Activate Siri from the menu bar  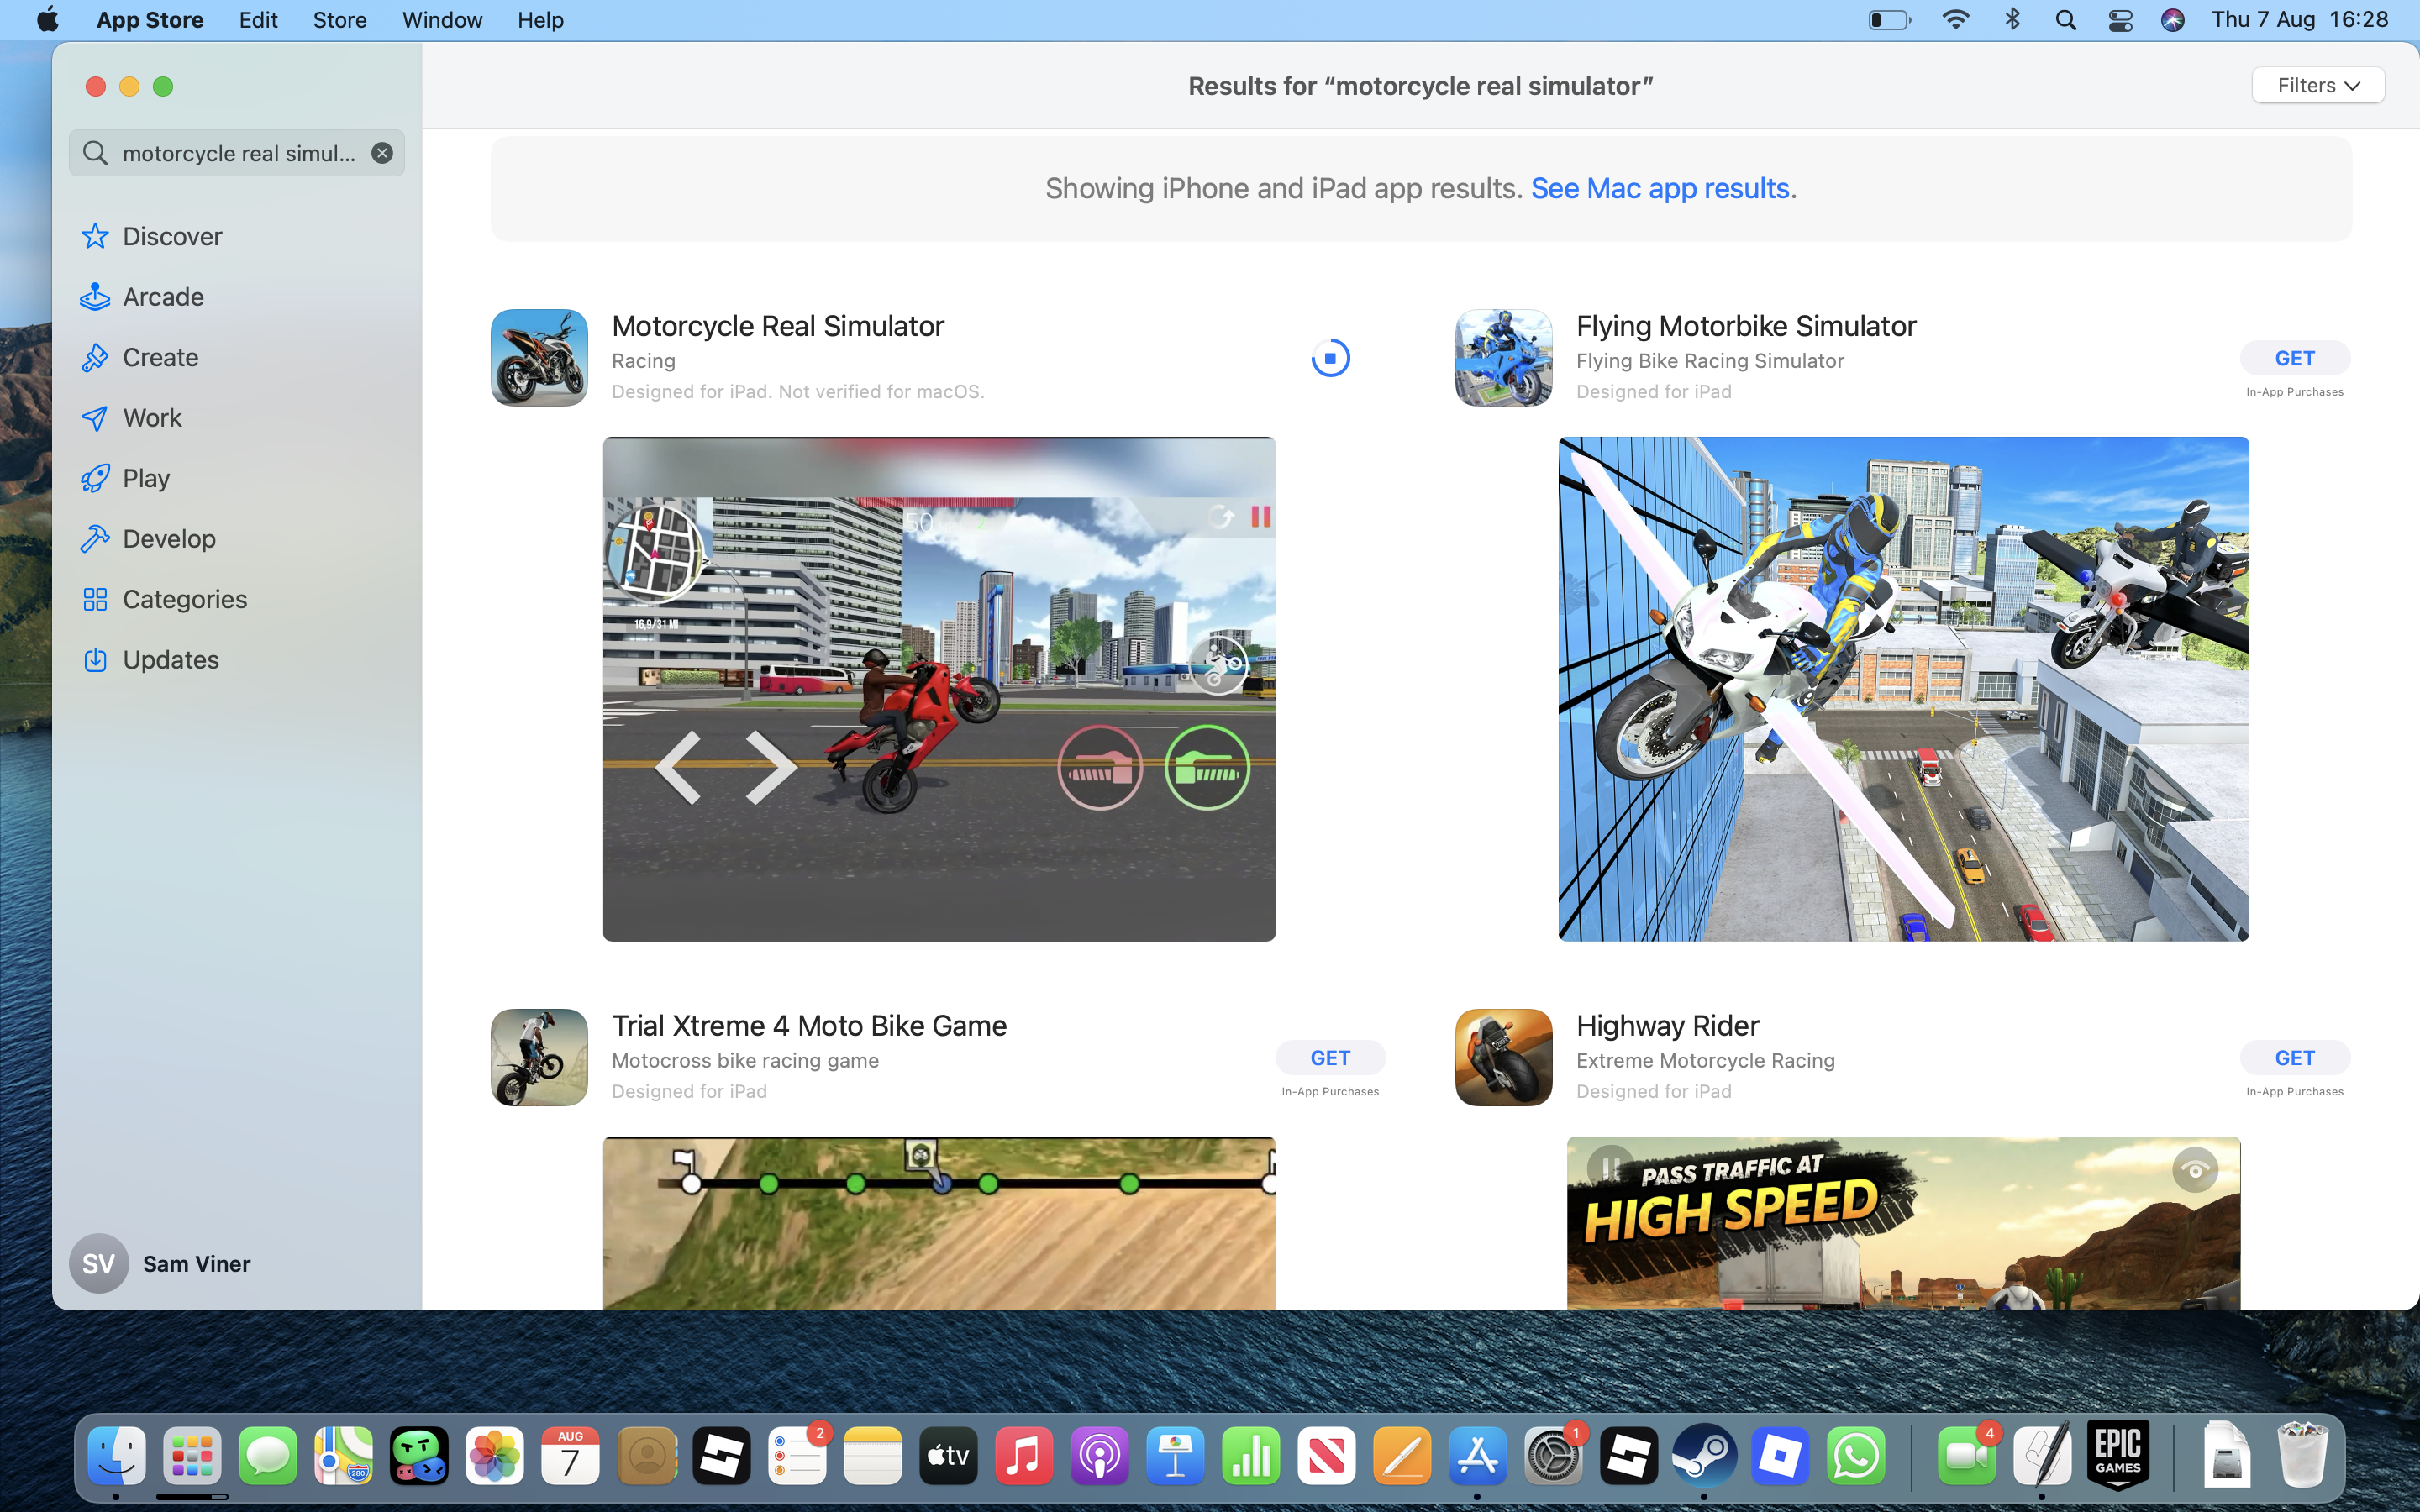pos(2172,20)
